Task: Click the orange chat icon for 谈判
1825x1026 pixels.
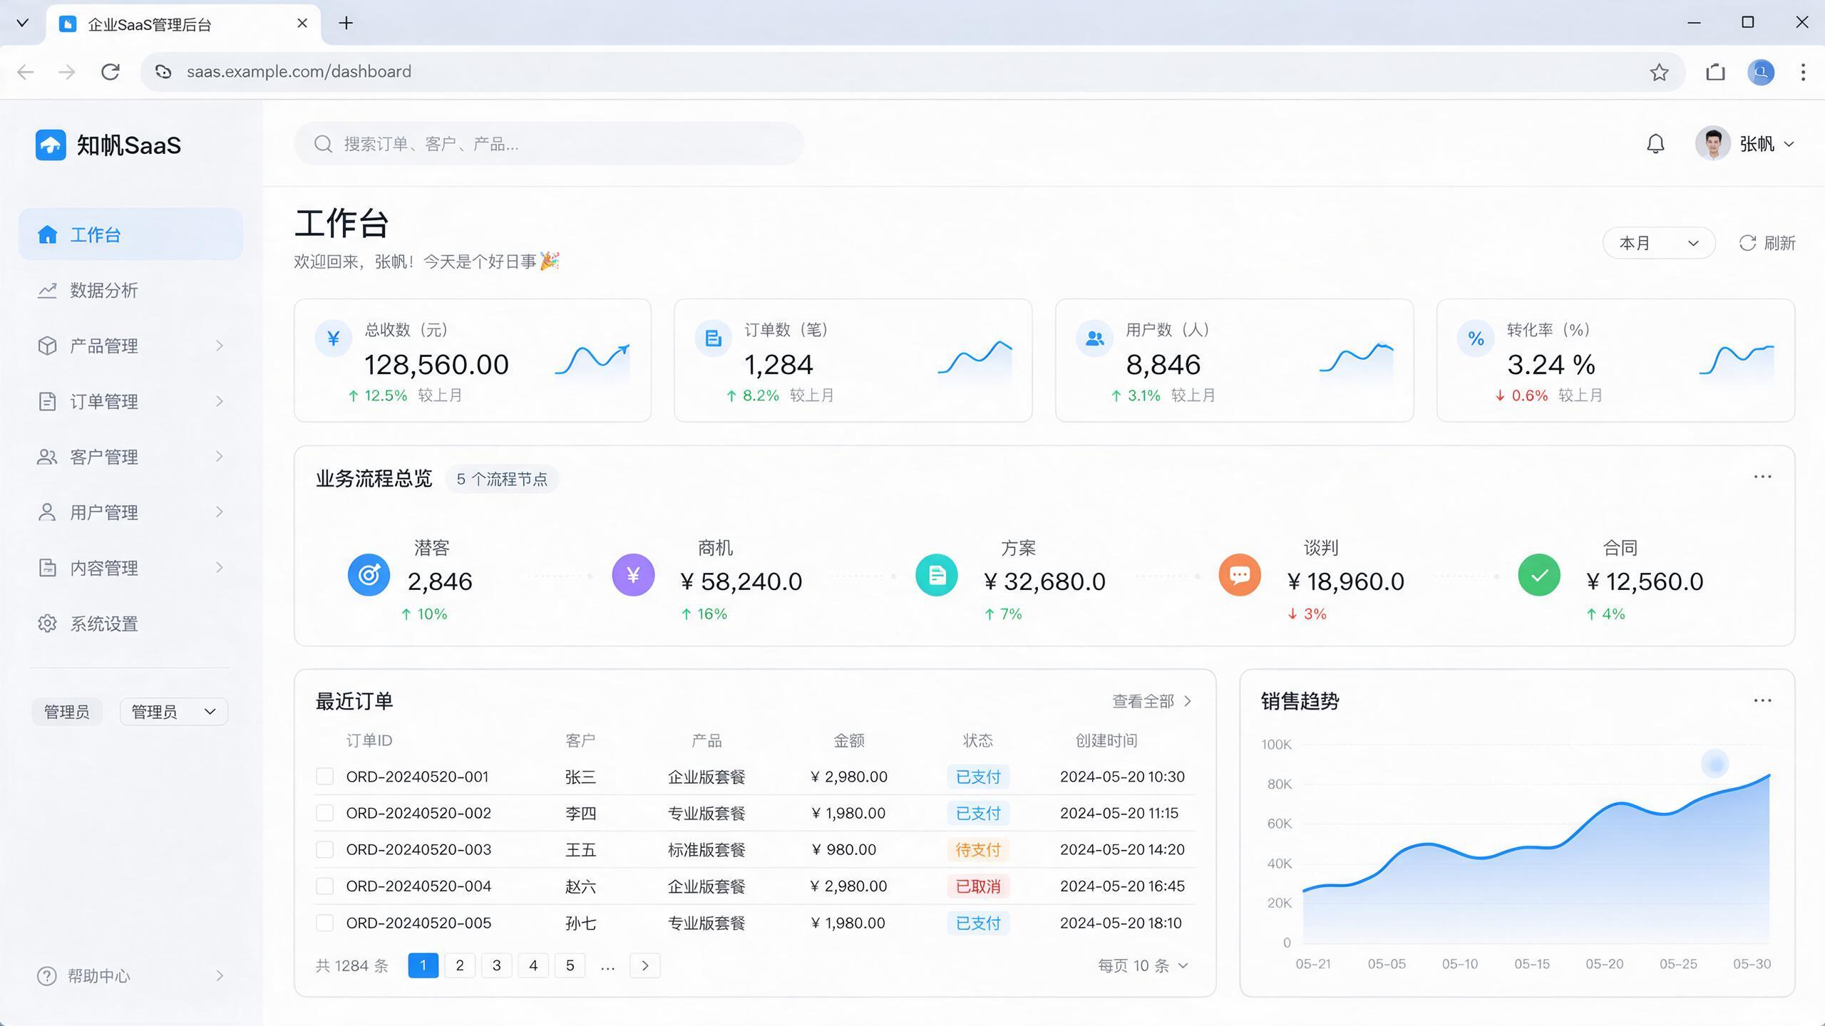Action: [x=1240, y=575]
